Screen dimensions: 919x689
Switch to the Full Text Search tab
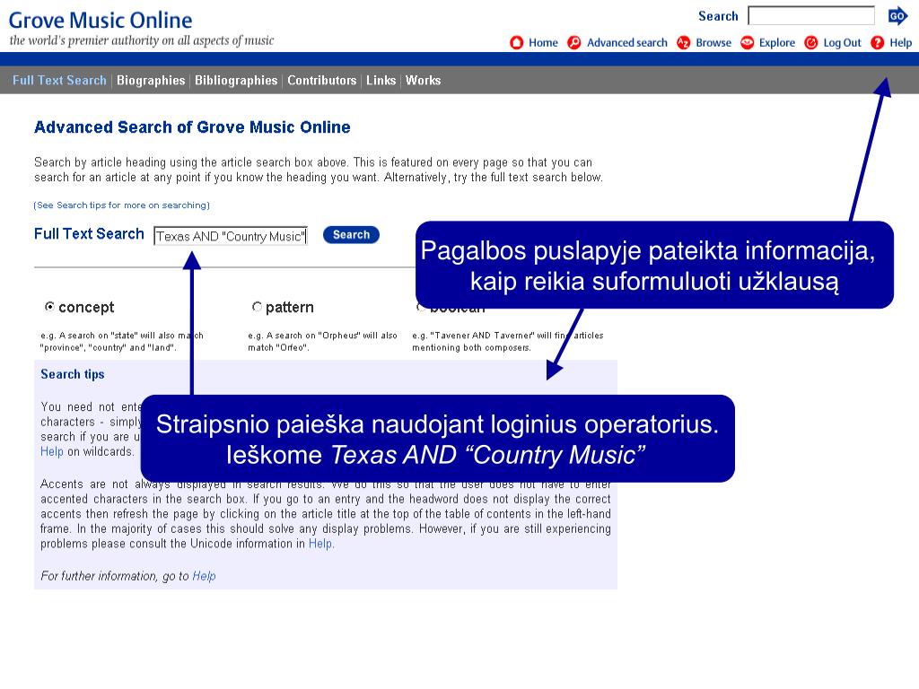pyautogui.click(x=60, y=80)
